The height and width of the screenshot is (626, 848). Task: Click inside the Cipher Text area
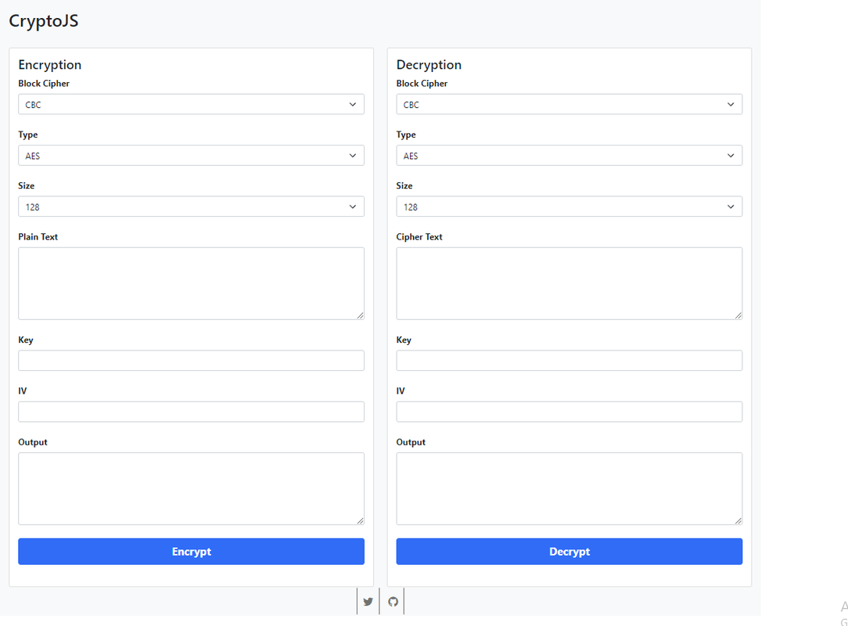pyautogui.click(x=569, y=282)
